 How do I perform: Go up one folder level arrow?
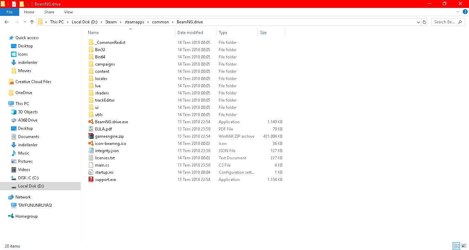tap(32, 22)
